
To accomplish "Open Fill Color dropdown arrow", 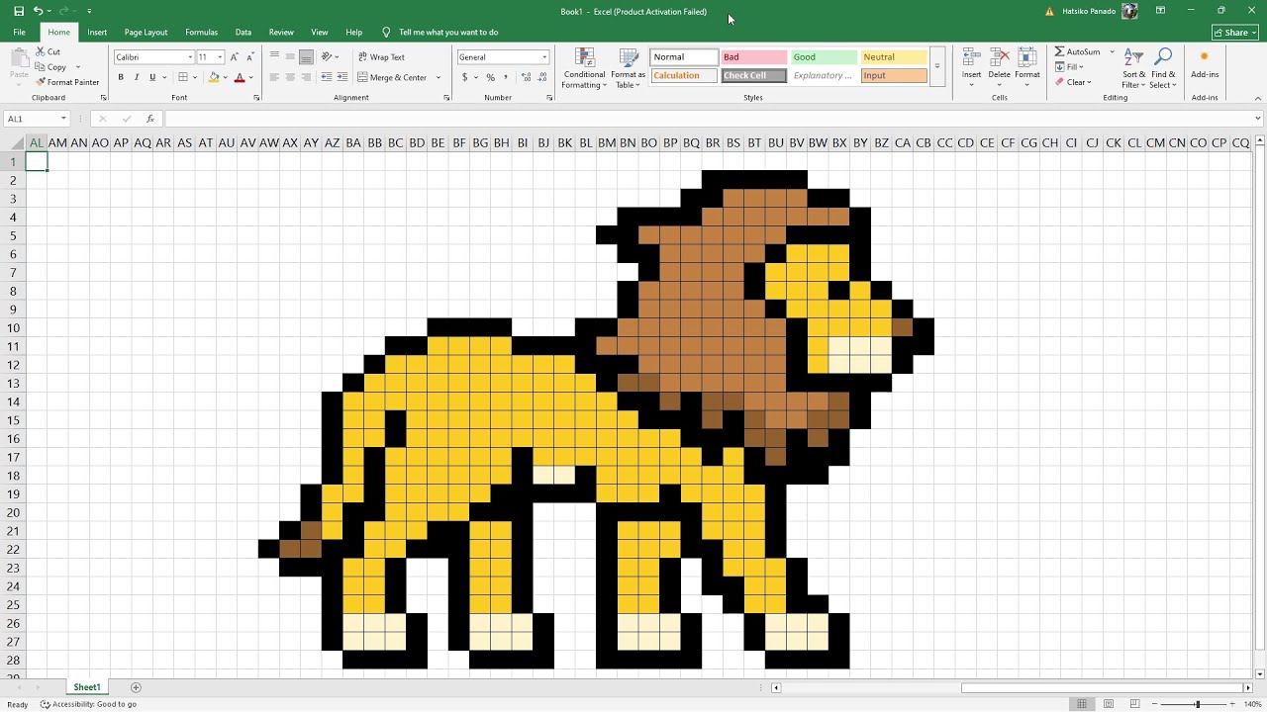I will (225, 77).
